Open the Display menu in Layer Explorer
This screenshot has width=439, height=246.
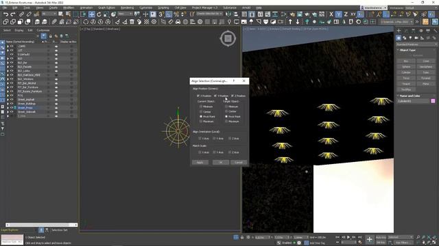click(19, 30)
